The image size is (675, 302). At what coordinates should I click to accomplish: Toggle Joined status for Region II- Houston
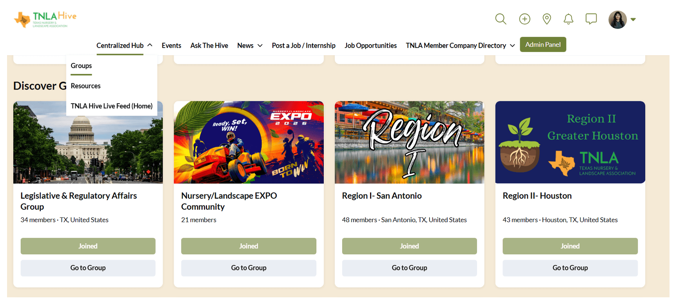(x=570, y=246)
